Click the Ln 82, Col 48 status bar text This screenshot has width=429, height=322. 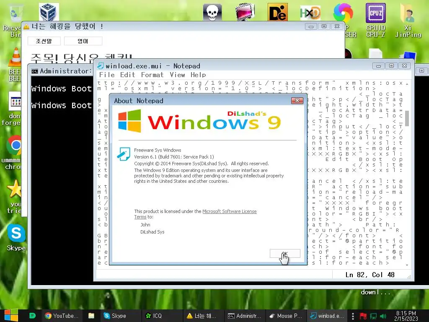coord(370,275)
